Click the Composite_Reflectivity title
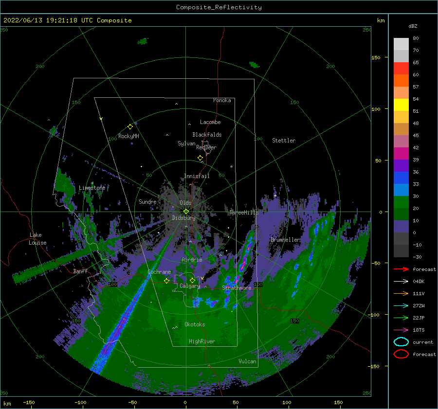The width and height of the screenshot is (438, 409). (219, 7)
